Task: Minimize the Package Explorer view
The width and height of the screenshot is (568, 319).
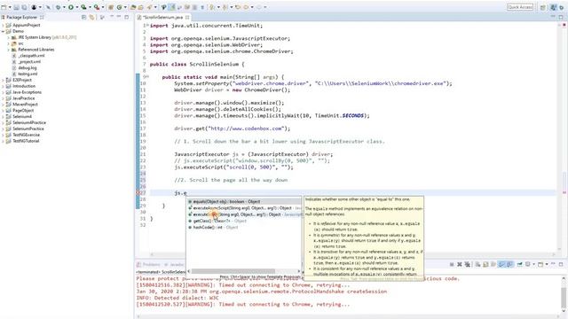Action: [118, 17]
